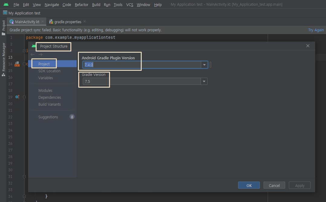Click the forward arrow in Project Structure
Viewport: 326px width, 202px height.
pos(40,54)
